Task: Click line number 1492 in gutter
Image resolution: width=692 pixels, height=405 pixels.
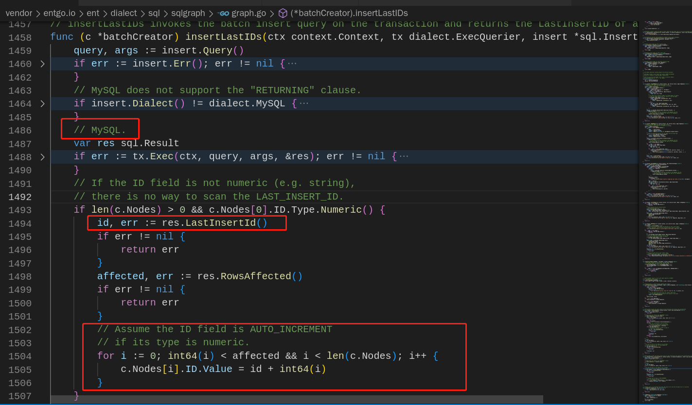Action: (x=20, y=197)
